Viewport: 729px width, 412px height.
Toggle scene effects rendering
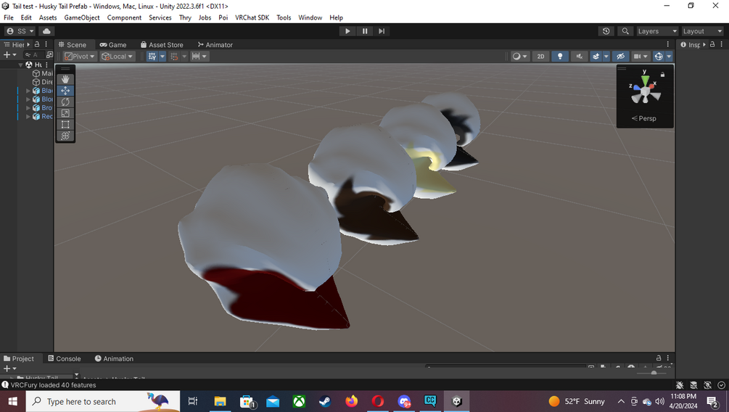tap(596, 57)
